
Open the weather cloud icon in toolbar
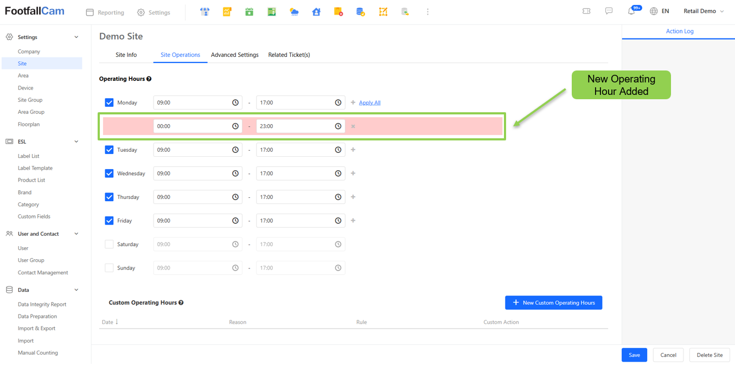[x=294, y=12]
